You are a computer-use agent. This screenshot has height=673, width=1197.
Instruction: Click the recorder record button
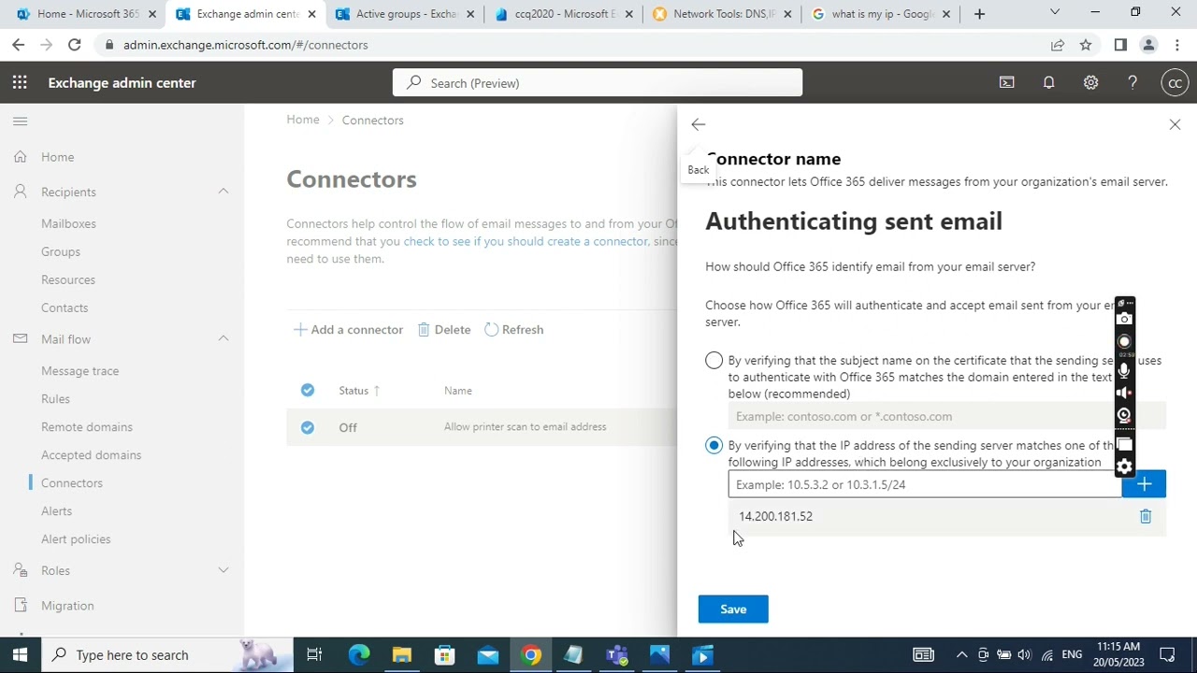(1125, 342)
